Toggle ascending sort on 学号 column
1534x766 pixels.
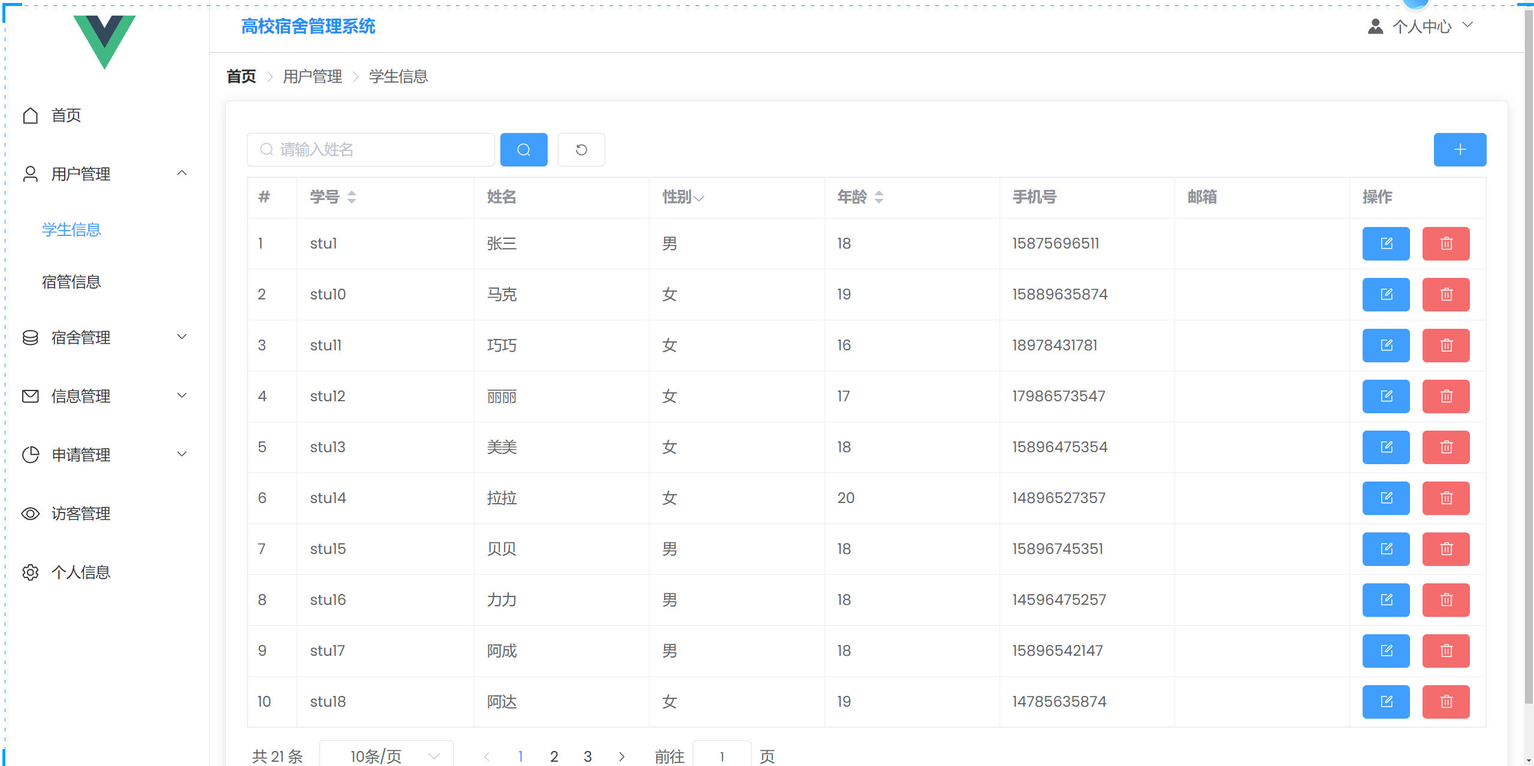[x=352, y=193]
